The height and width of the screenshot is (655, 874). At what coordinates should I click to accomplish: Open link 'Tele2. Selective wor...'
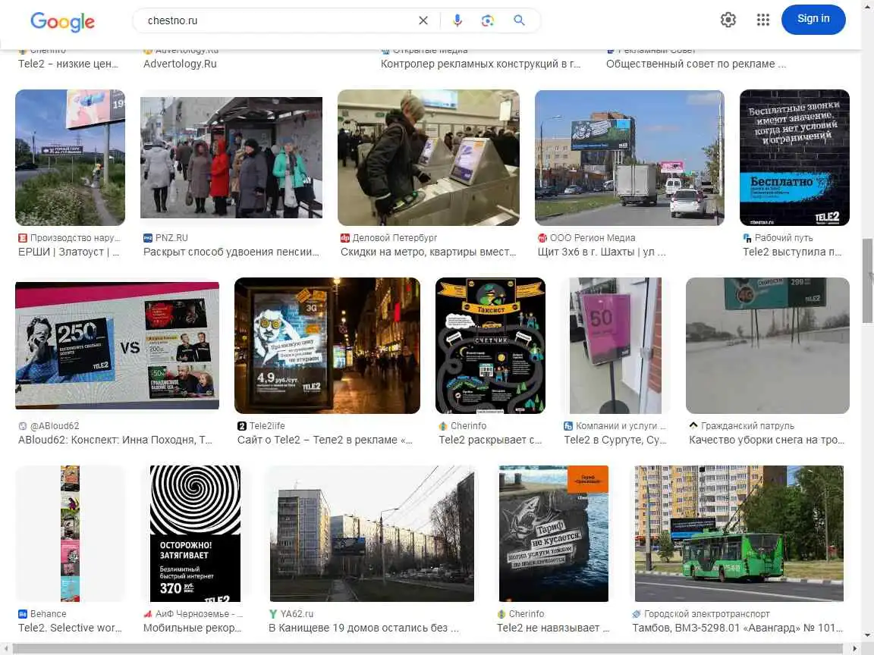click(x=70, y=628)
